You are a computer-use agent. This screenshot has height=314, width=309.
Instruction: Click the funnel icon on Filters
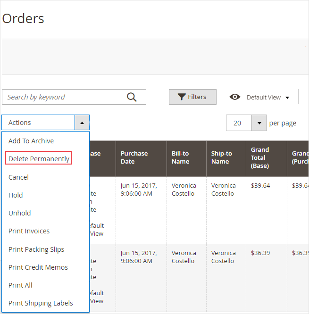point(182,97)
